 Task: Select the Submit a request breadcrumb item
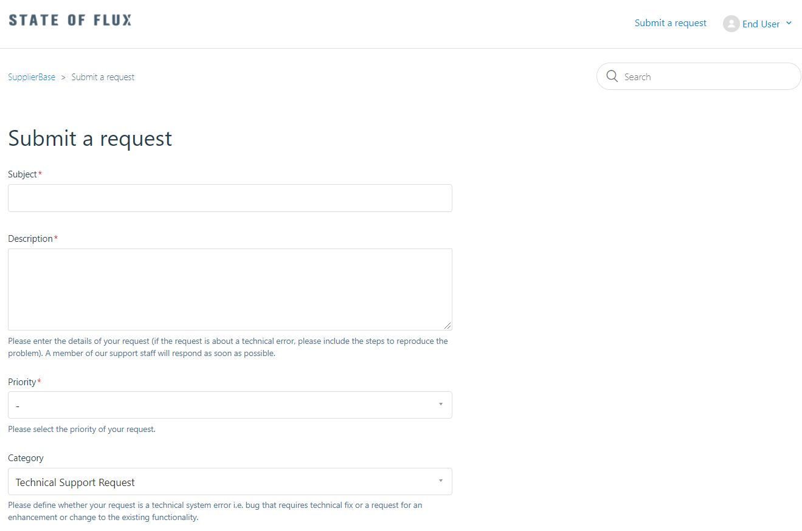103,77
